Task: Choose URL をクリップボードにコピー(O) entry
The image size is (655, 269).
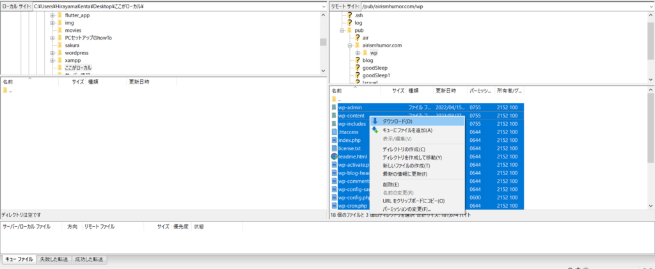Action: pyautogui.click(x=417, y=201)
